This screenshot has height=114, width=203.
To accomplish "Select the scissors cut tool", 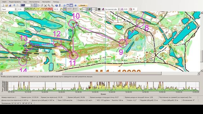I will tap(45, 5).
